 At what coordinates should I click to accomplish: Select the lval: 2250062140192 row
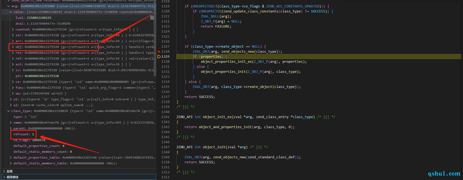coord(79,18)
